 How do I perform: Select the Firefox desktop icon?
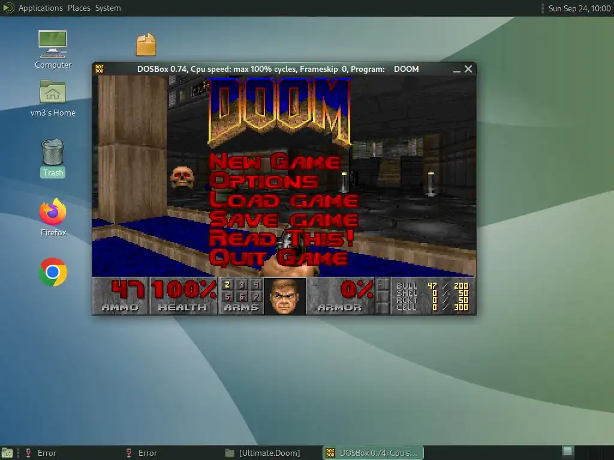[x=53, y=217]
